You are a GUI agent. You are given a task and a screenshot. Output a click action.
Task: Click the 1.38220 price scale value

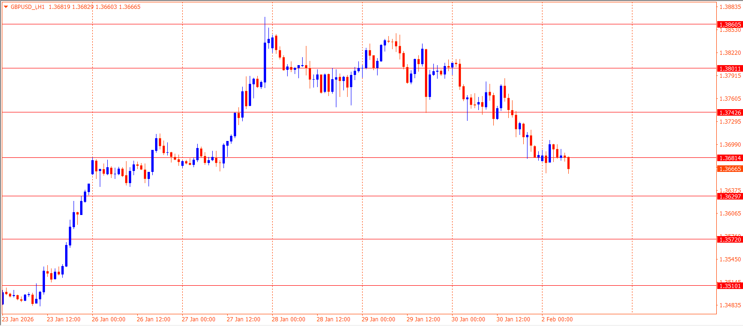click(x=730, y=53)
